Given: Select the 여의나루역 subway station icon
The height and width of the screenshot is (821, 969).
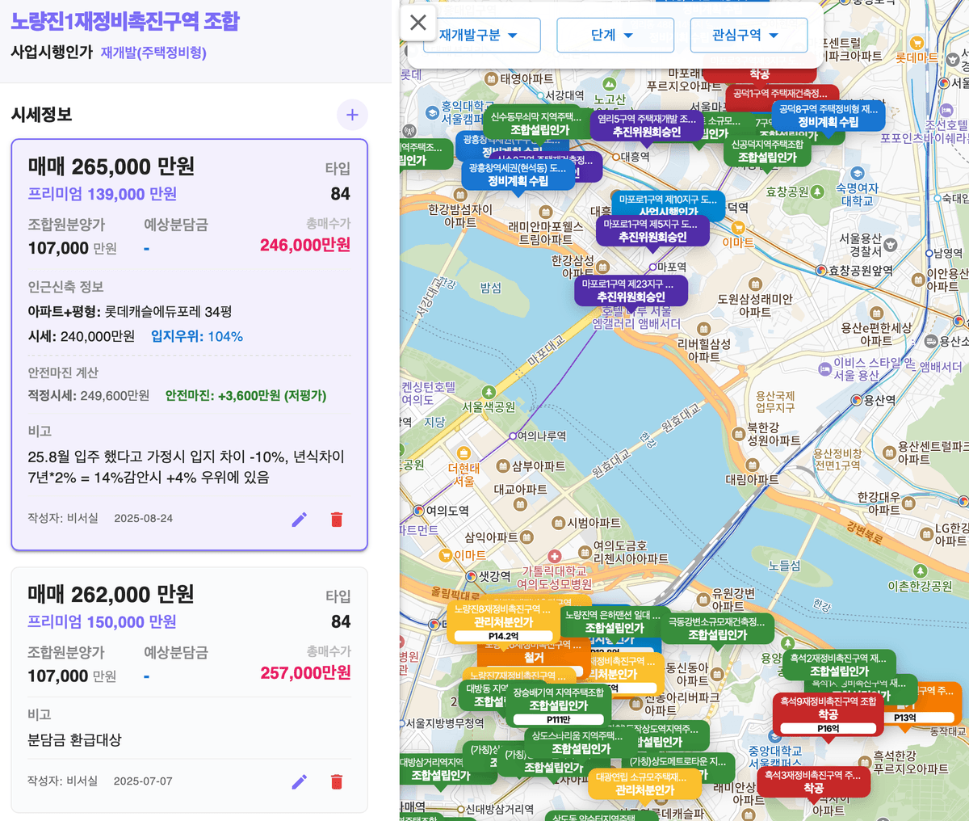Looking at the screenshot, I should [x=513, y=436].
